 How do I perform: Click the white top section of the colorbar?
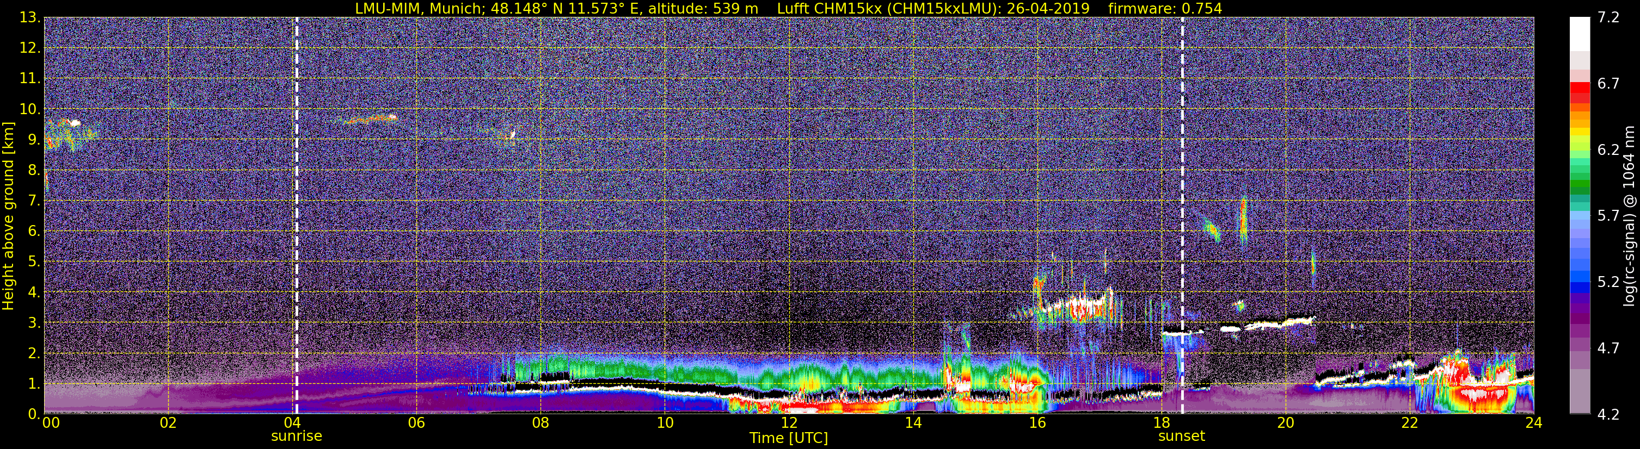1580,33
